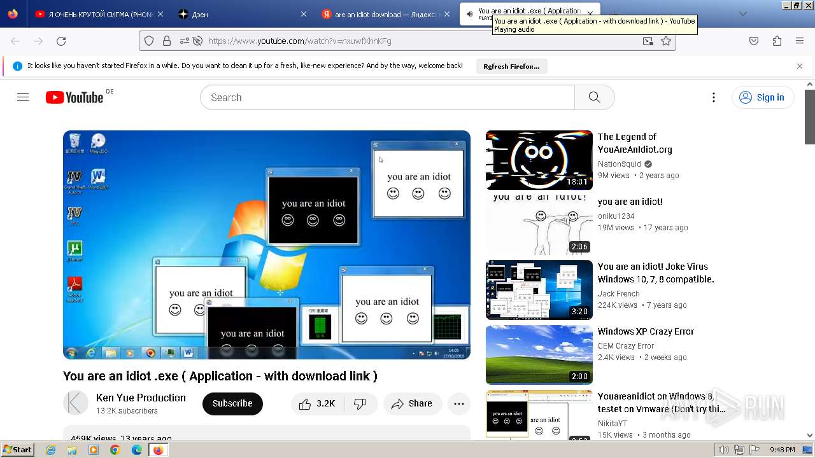This screenshot has width=815, height=458.
Task: Reload the page in Firefox
Action: tap(61, 41)
